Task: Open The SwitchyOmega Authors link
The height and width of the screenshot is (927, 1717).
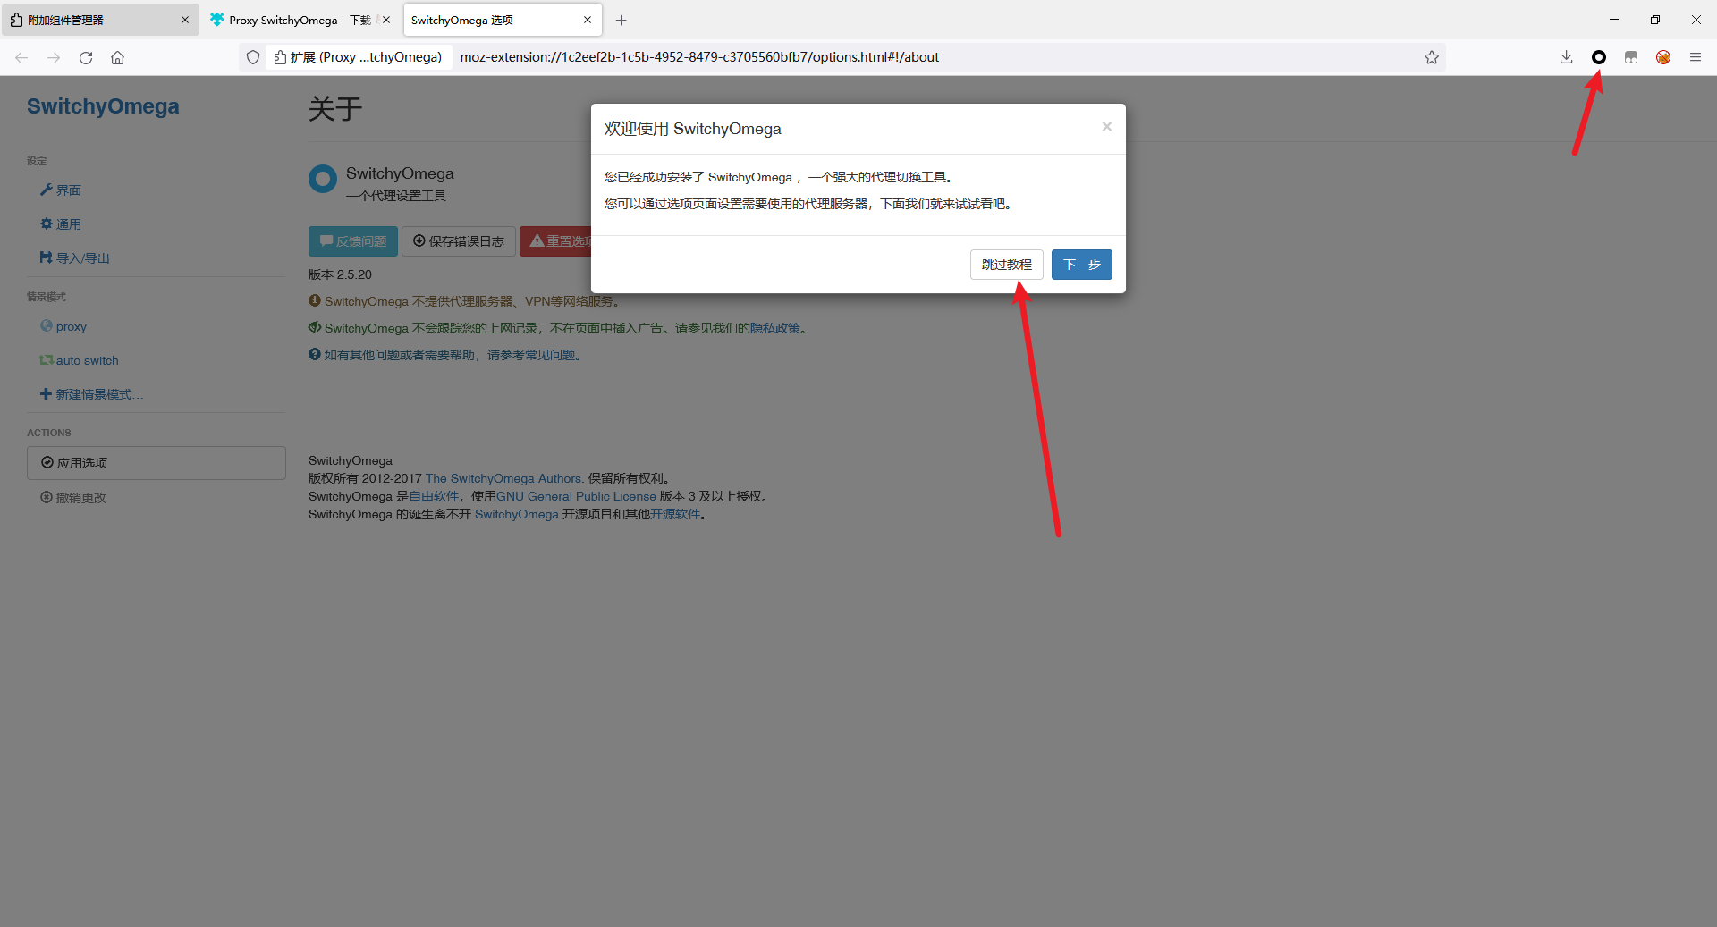Action: (504, 478)
